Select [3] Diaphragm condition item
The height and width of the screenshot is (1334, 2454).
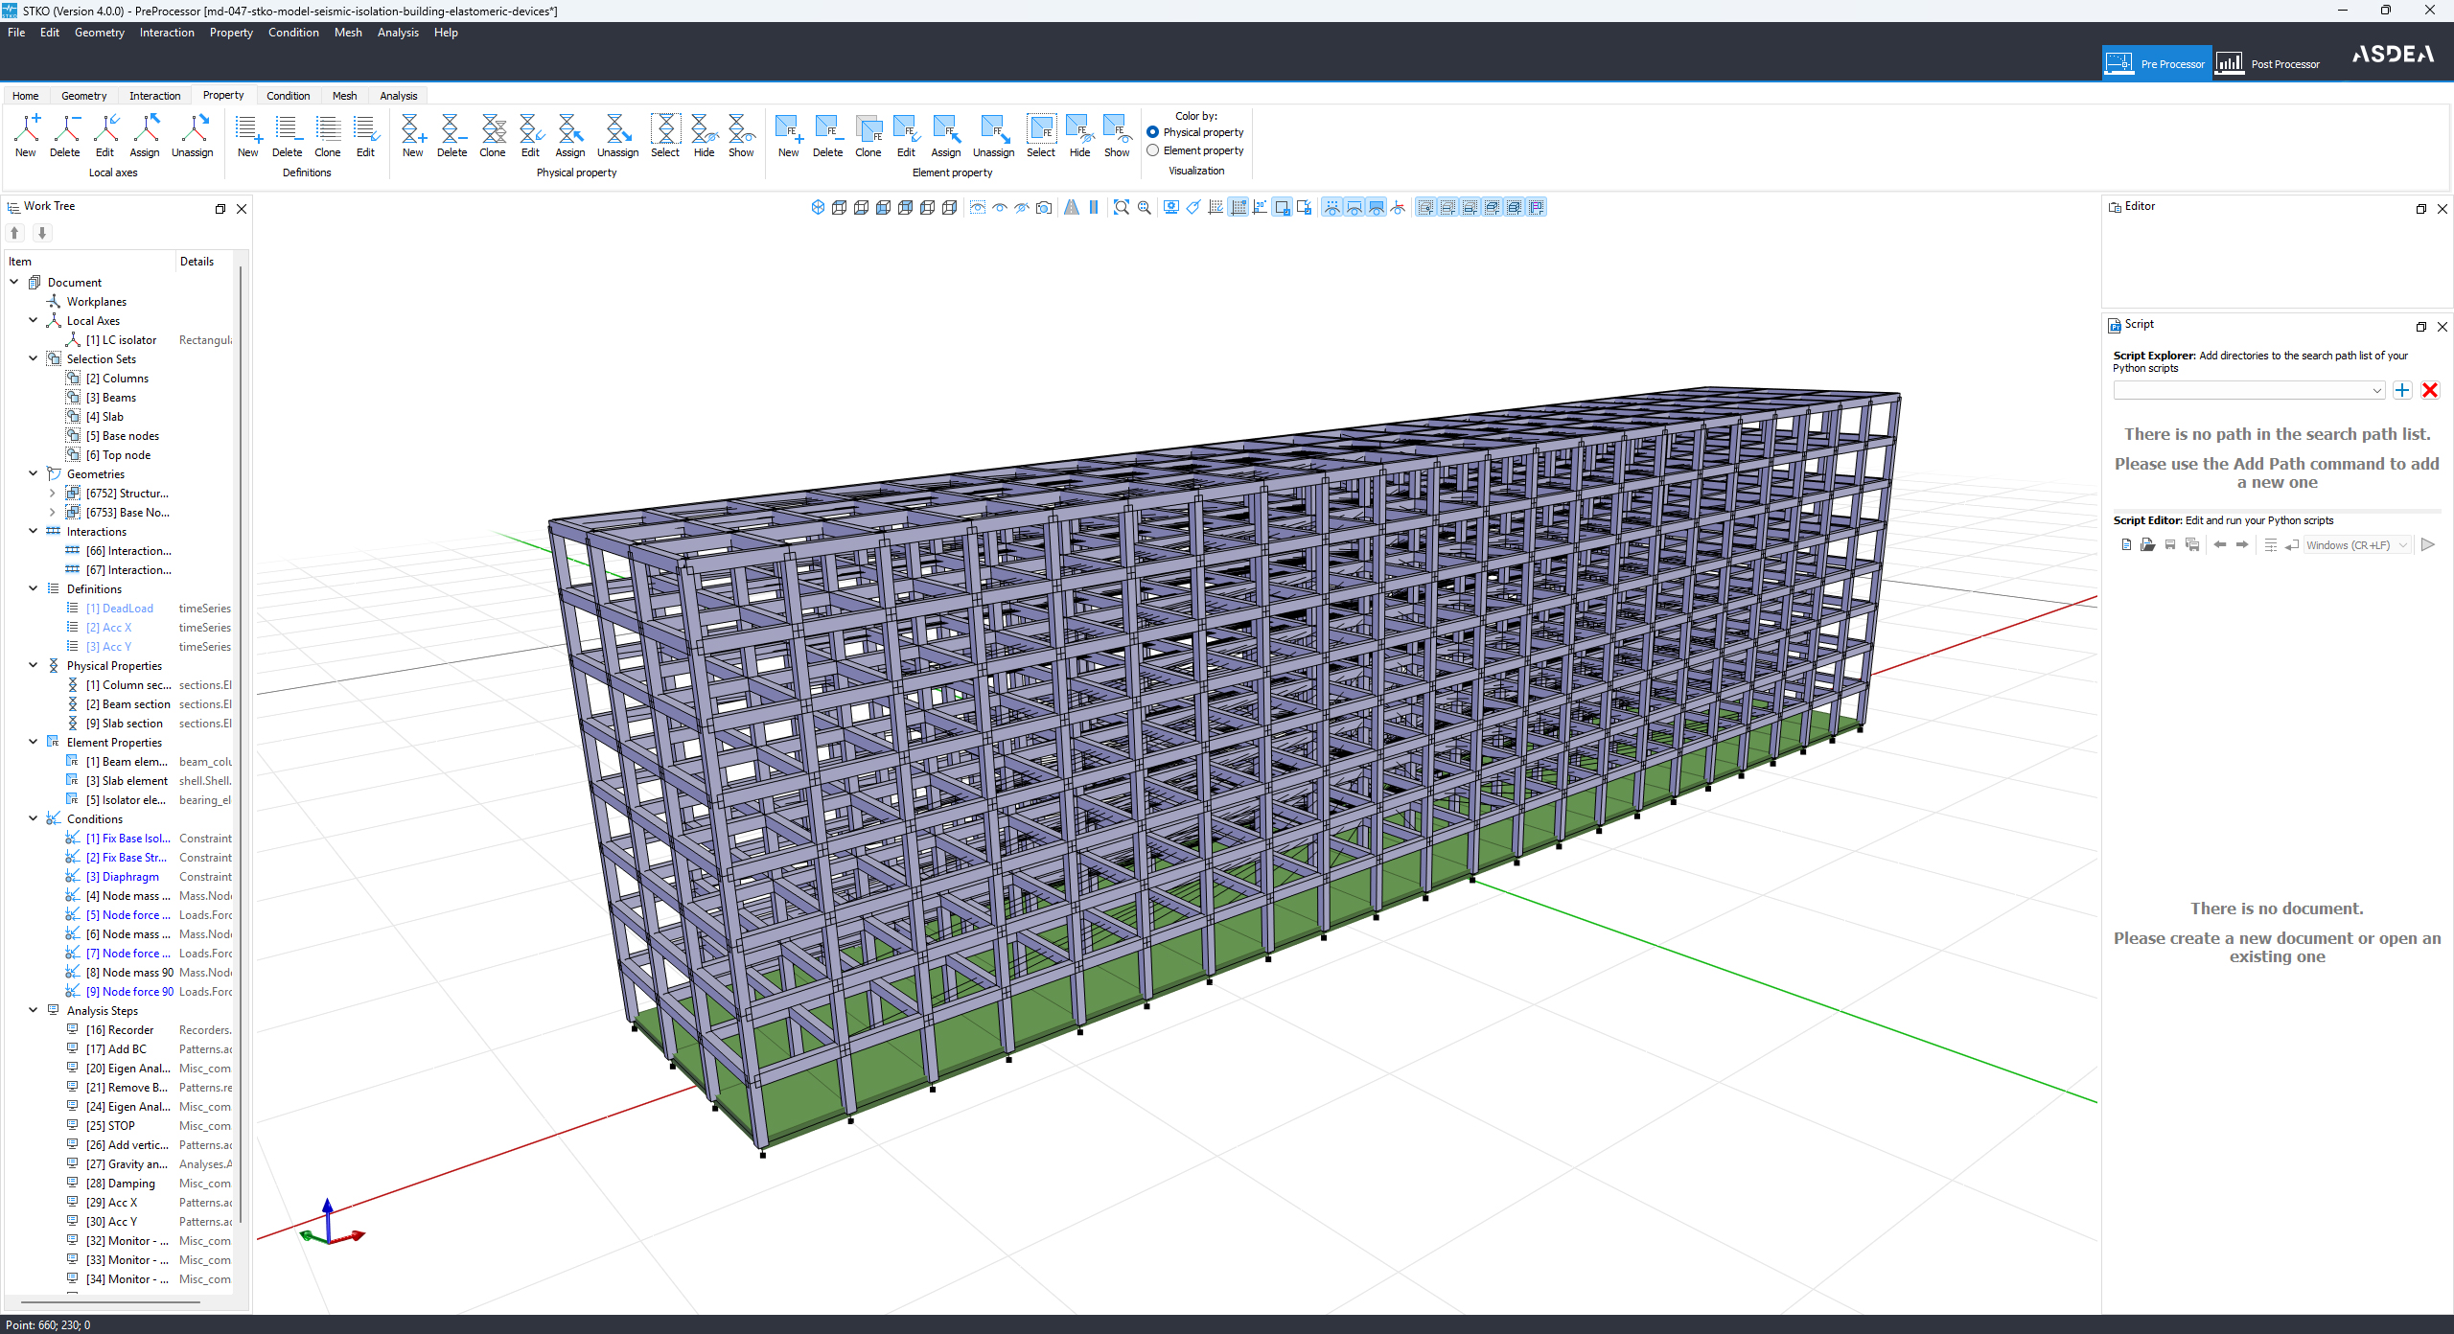(x=123, y=877)
